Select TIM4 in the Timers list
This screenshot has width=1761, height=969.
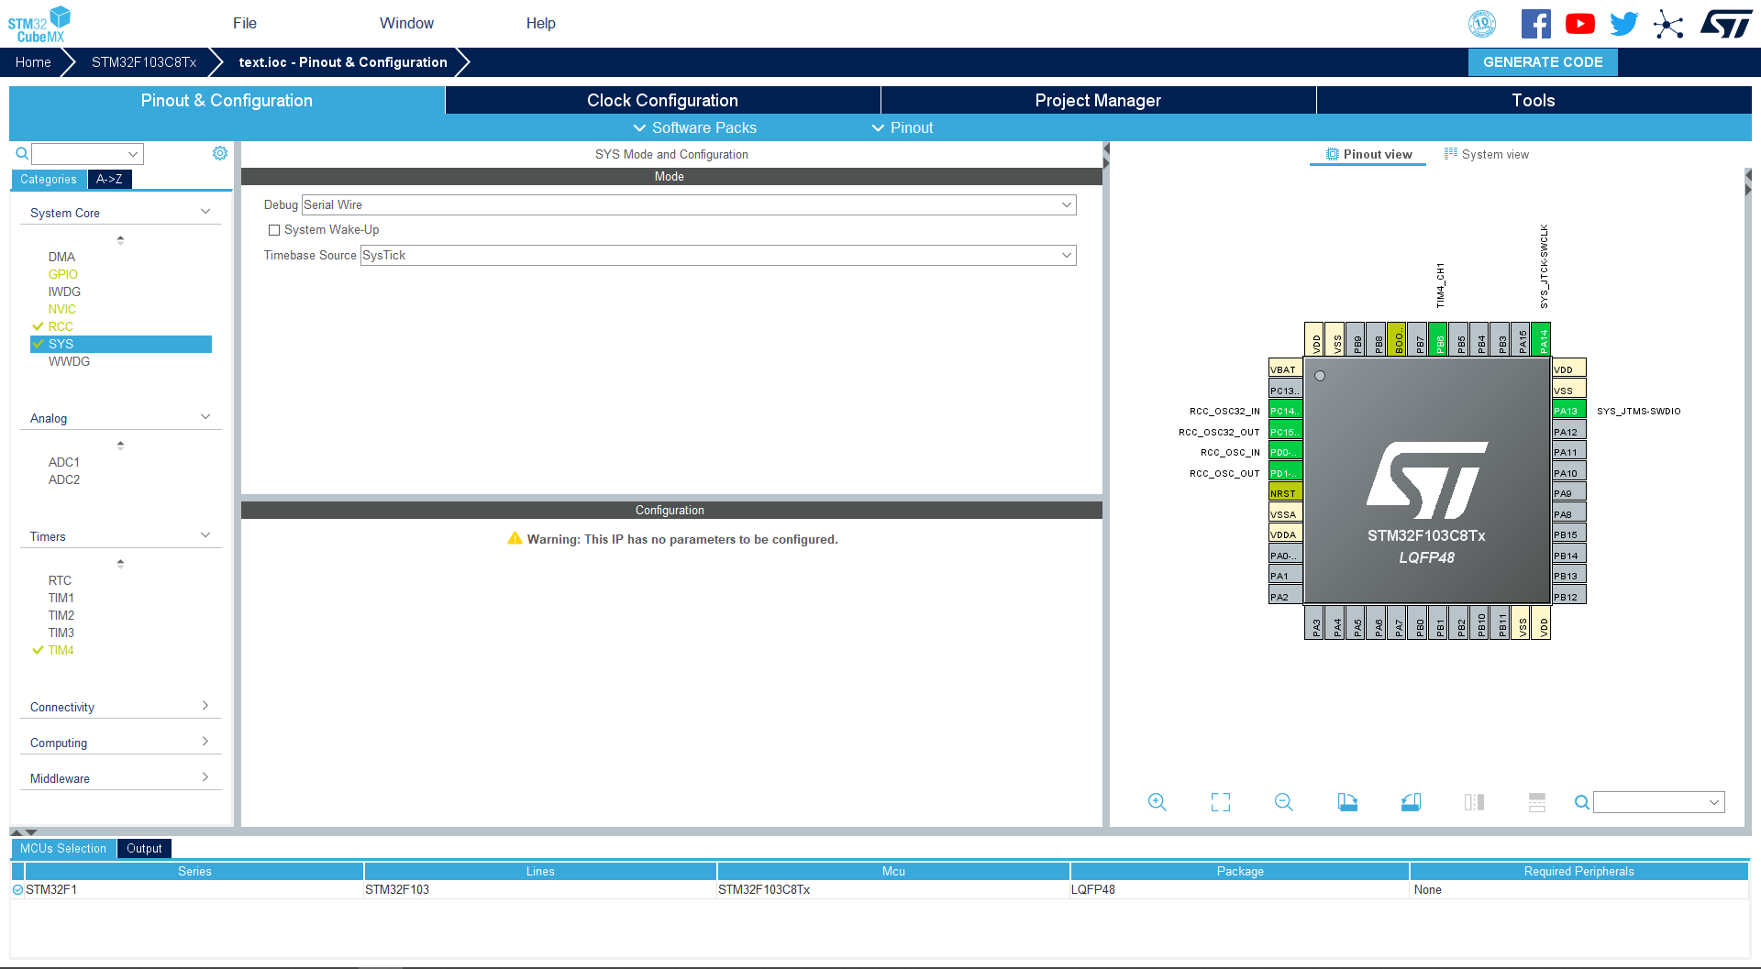pyautogui.click(x=61, y=651)
